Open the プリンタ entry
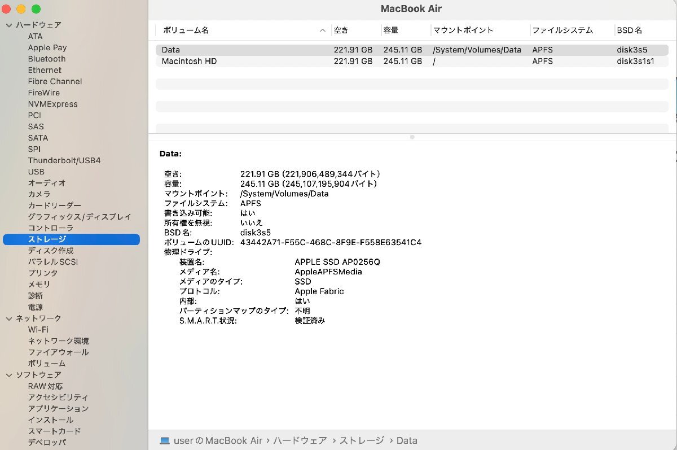The height and width of the screenshot is (450, 677). coord(43,273)
